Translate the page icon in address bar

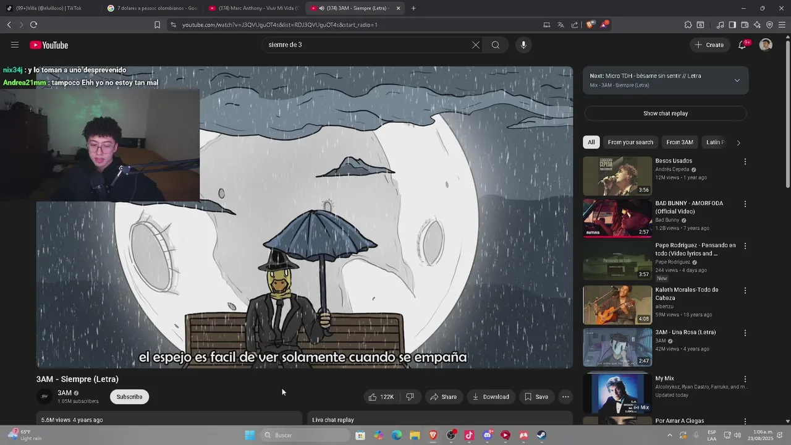[560, 25]
